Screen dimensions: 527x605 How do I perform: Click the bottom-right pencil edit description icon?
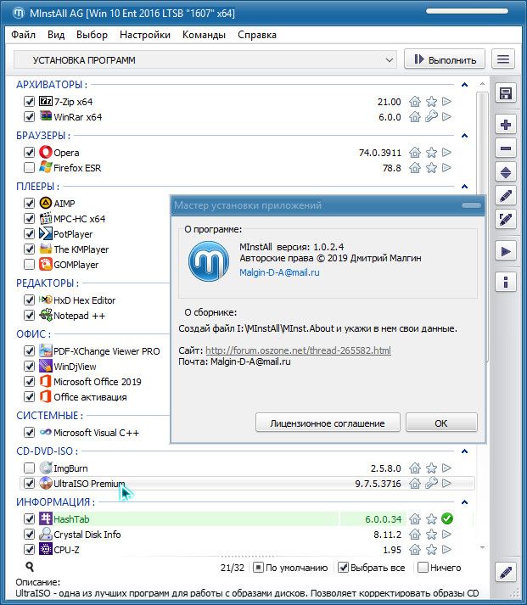tap(506, 572)
